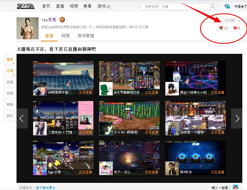Click the previous arrow on the carousel
The image size is (247, 190).
(x=22, y=118)
